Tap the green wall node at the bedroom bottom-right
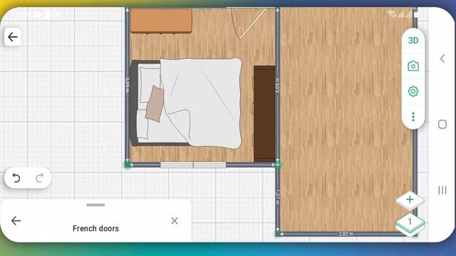This screenshot has height=256, width=456. pyautogui.click(x=277, y=164)
